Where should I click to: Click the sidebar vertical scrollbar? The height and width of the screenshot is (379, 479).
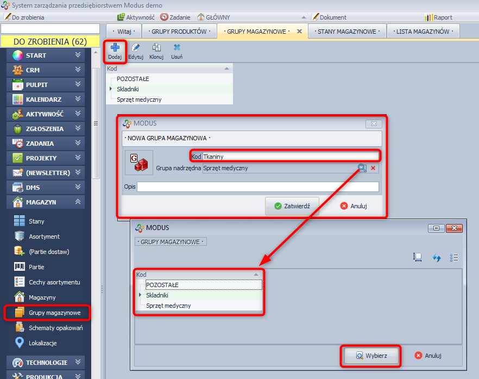(x=96, y=123)
